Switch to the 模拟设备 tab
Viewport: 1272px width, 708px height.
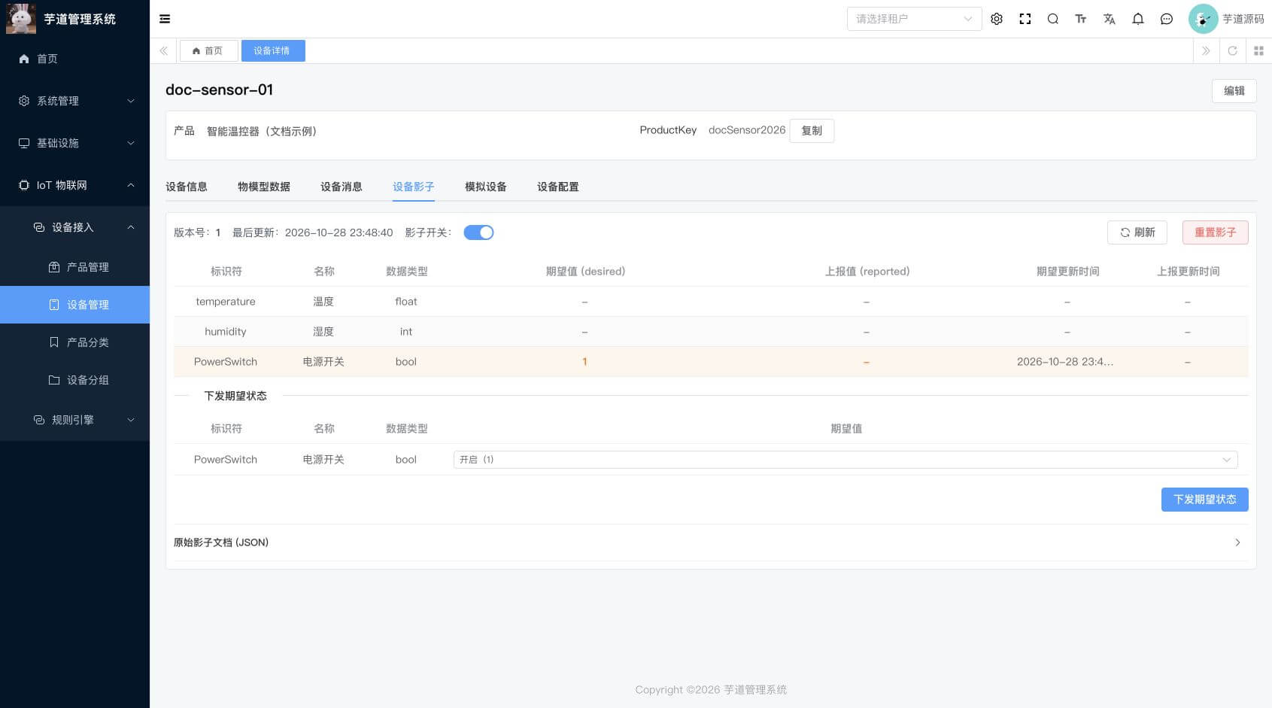pyautogui.click(x=486, y=187)
